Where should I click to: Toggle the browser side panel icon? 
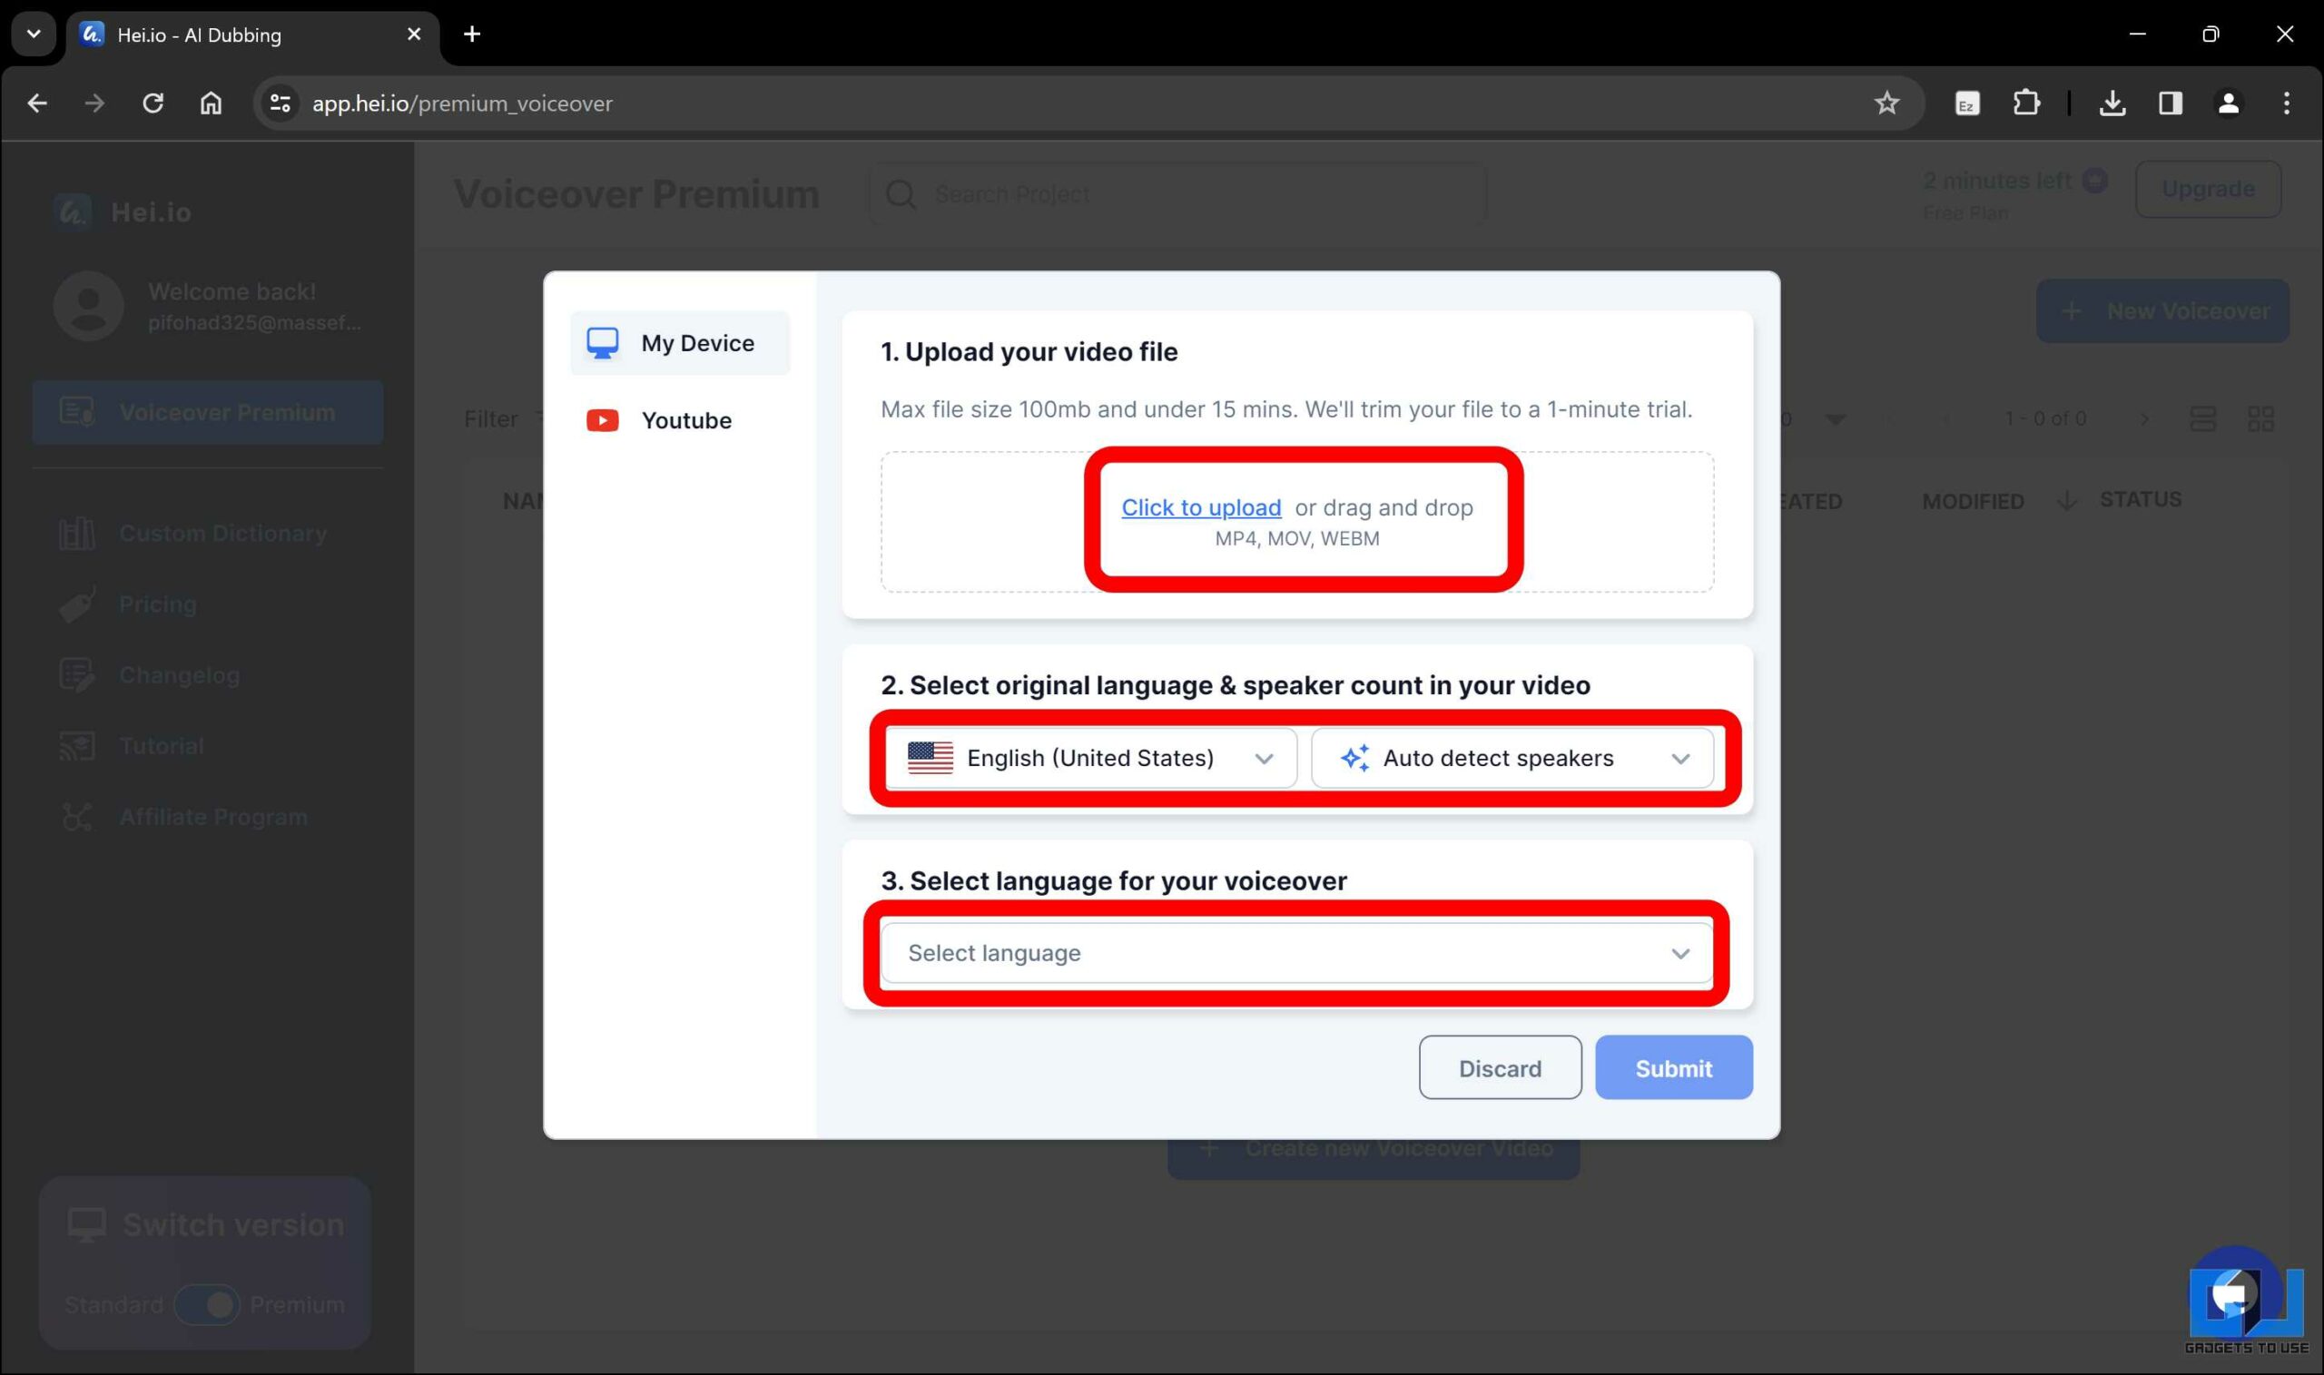pos(2170,103)
